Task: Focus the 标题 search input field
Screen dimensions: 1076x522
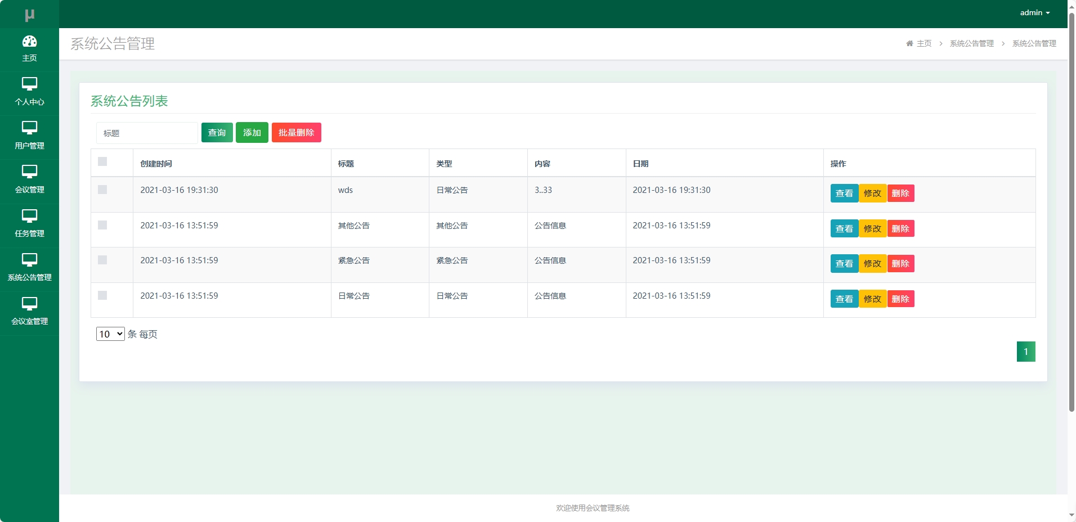Action: 147,133
